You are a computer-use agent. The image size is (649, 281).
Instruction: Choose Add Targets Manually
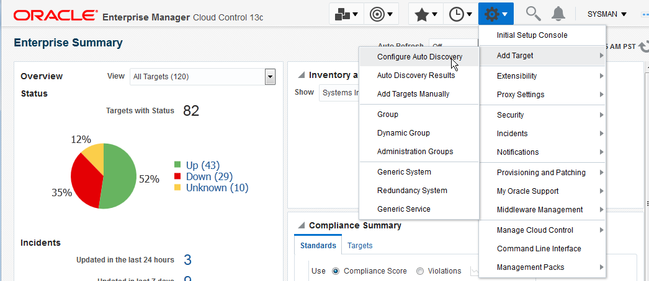click(419, 94)
